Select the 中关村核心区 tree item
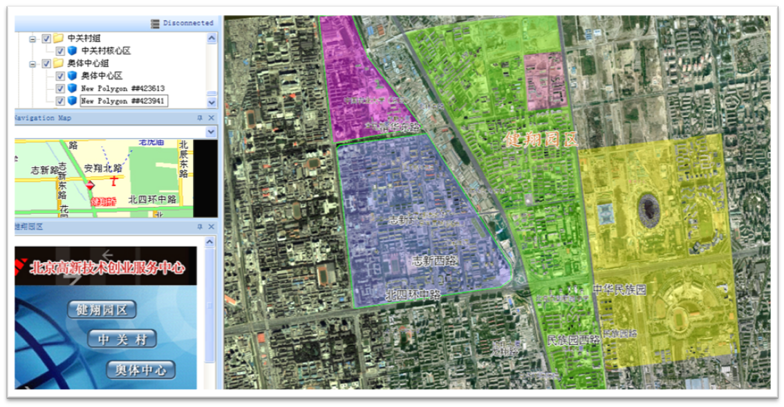Viewport: 784px width, 407px height. click(x=106, y=51)
